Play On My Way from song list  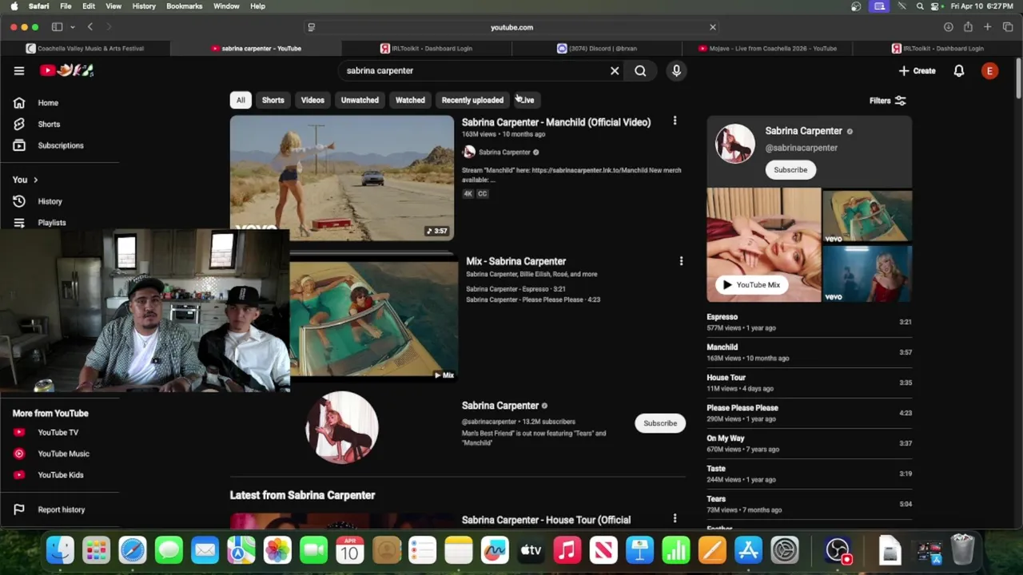tap(809, 443)
